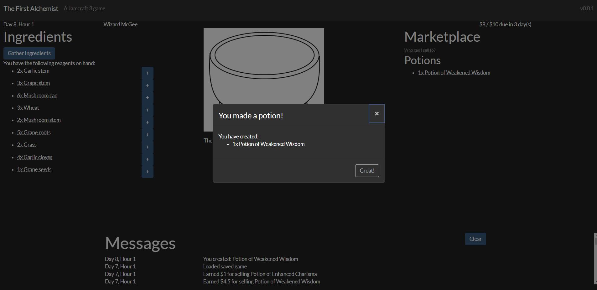
Task: Add Grape stem using its plus button
Action: coord(147,85)
